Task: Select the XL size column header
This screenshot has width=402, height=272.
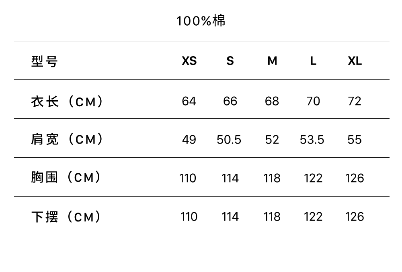Action: pos(355,61)
